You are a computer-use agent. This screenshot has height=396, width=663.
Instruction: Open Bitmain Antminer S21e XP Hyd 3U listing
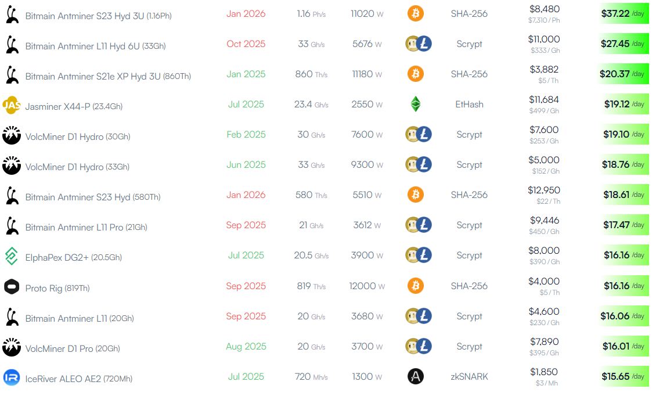tap(108, 77)
